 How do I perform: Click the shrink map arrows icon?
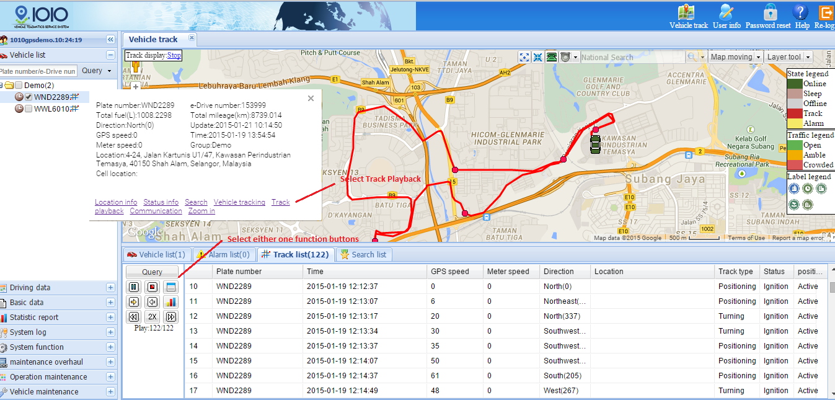[x=537, y=57]
